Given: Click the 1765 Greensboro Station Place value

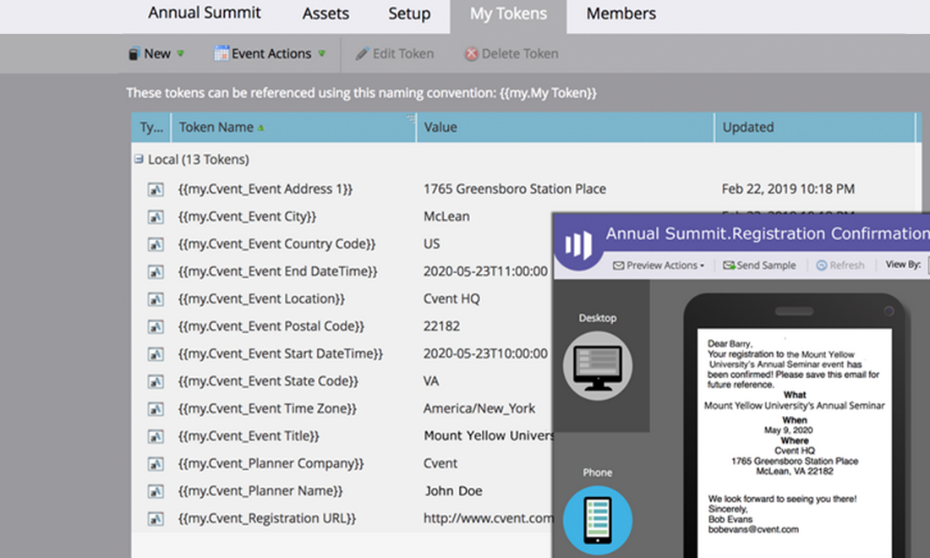Looking at the screenshot, I should (515, 189).
